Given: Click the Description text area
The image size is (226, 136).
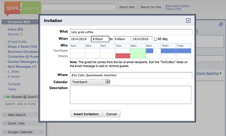Looking at the screenshot, I should pos(131,95).
